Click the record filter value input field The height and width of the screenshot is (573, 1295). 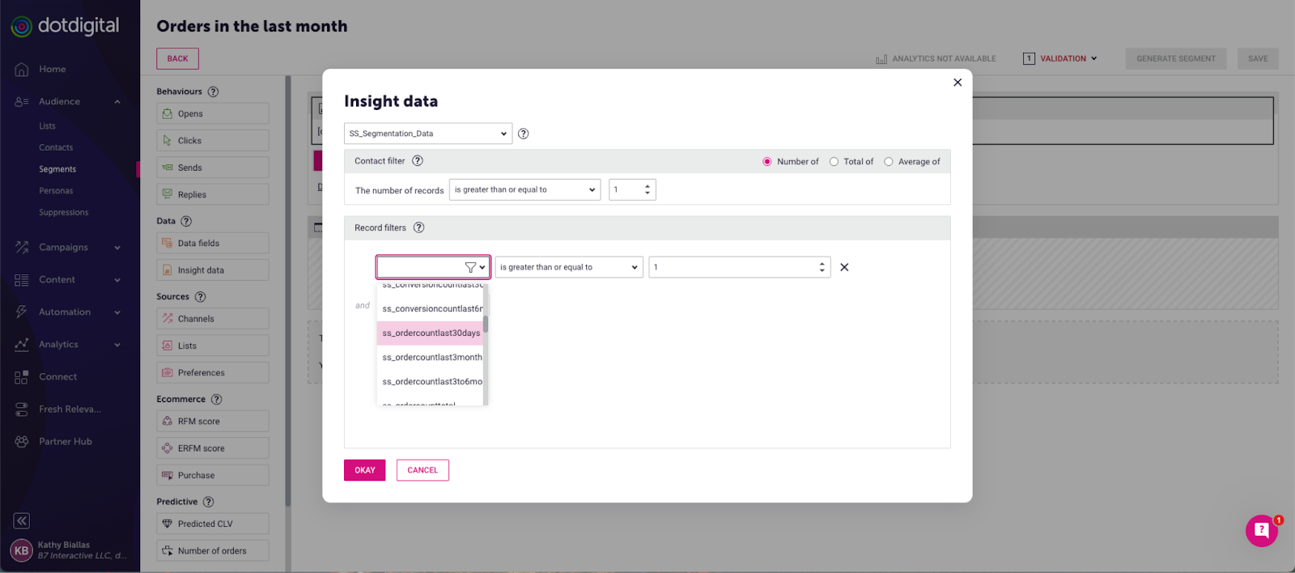[732, 267]
